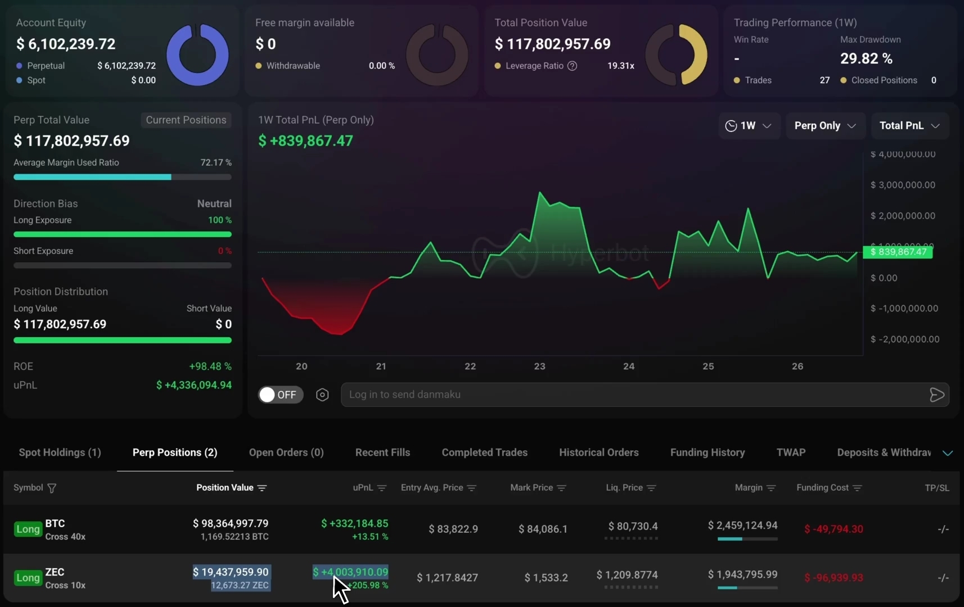Click the BTC Long position row
This screenshot has height=607, width=964.
[x=481, y=529]
